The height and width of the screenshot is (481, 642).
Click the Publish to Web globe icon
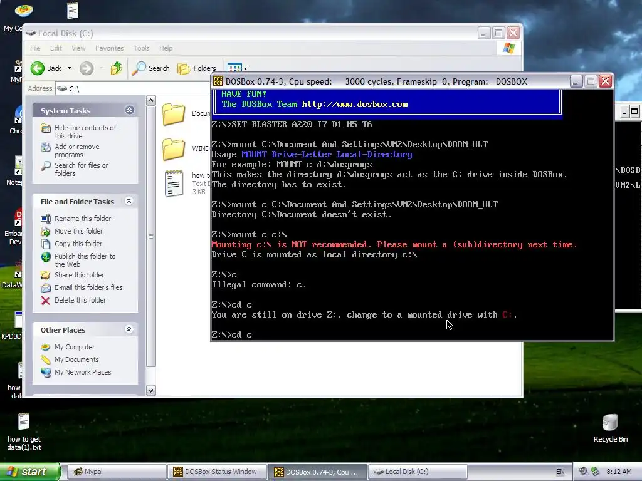[x=46, y=257]
